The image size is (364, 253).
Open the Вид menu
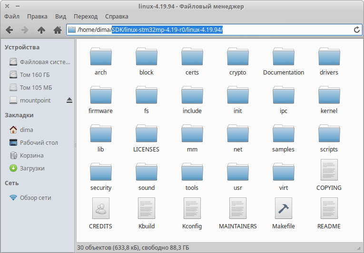[60, 17]
